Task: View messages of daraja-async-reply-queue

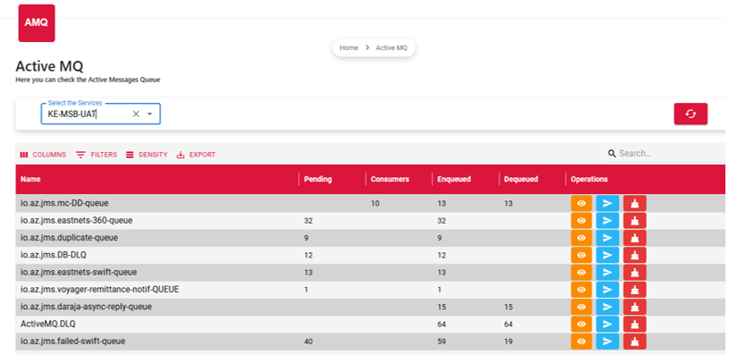Action: 581,307
